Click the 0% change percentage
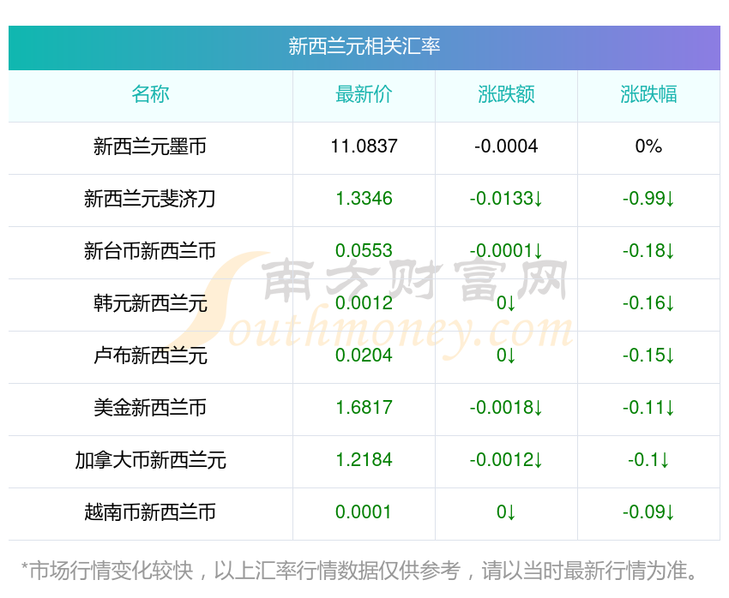 click(x=648, y=147)
